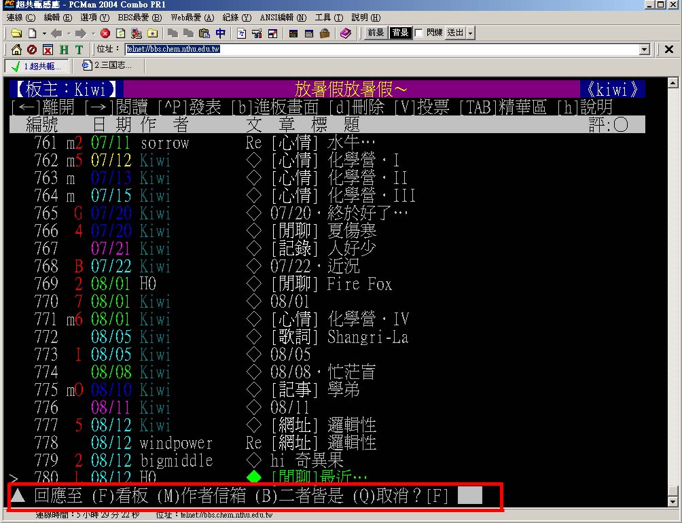Click the 送出 send button

(454, 33)
